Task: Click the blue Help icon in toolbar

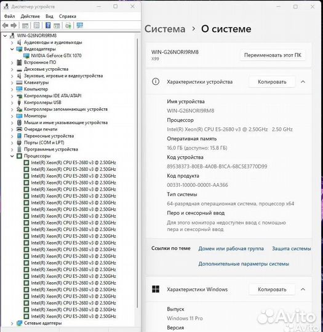Action: (x=48, y=26)
